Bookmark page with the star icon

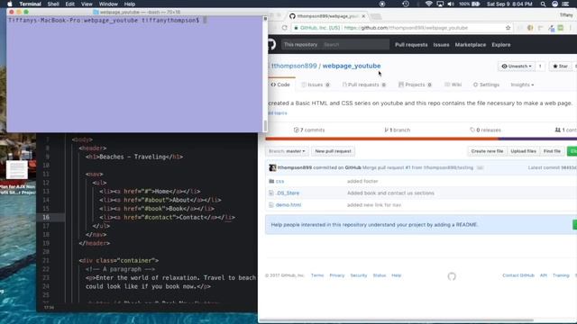point(508,28)
